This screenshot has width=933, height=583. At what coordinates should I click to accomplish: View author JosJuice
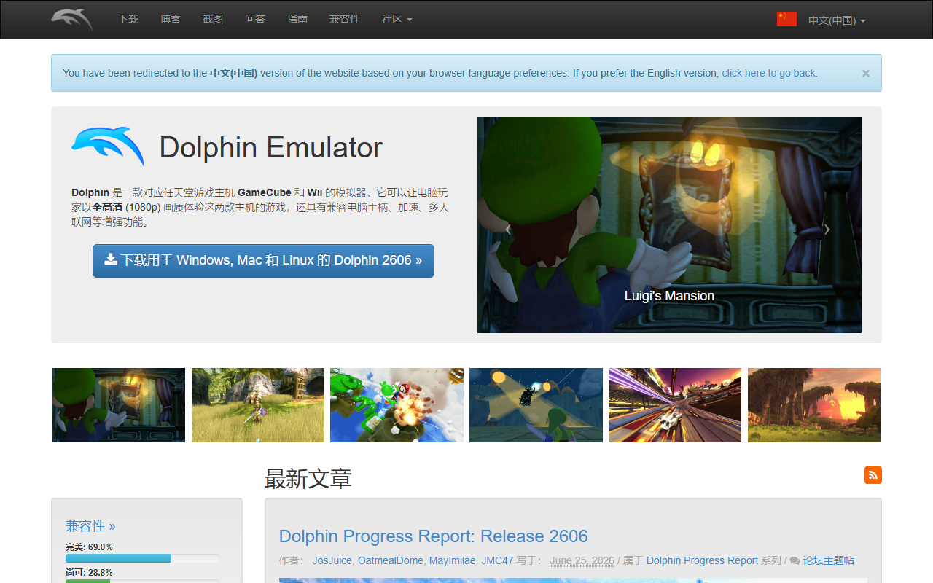pos(332,560)
